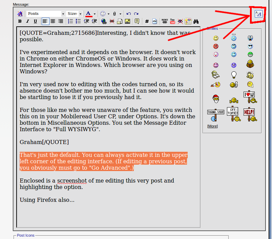
Task: Apply the red text color A button
Action: (x=88, y=14)
